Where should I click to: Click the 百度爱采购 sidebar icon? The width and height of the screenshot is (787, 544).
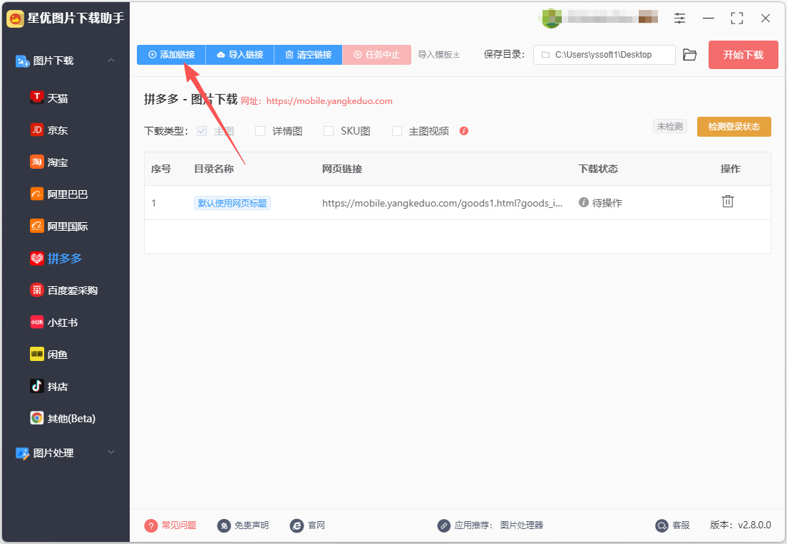36,290
